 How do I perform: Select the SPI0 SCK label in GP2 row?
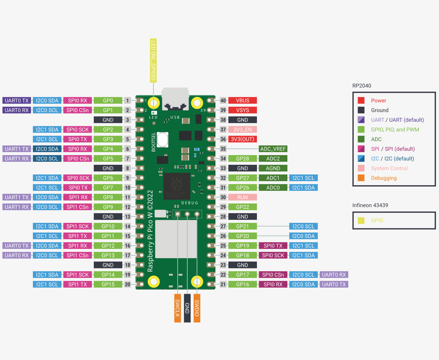coord(77,130)
